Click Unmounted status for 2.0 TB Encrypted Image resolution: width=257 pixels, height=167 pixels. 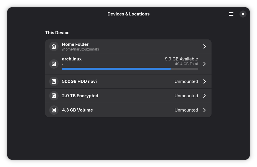[186, 96]
